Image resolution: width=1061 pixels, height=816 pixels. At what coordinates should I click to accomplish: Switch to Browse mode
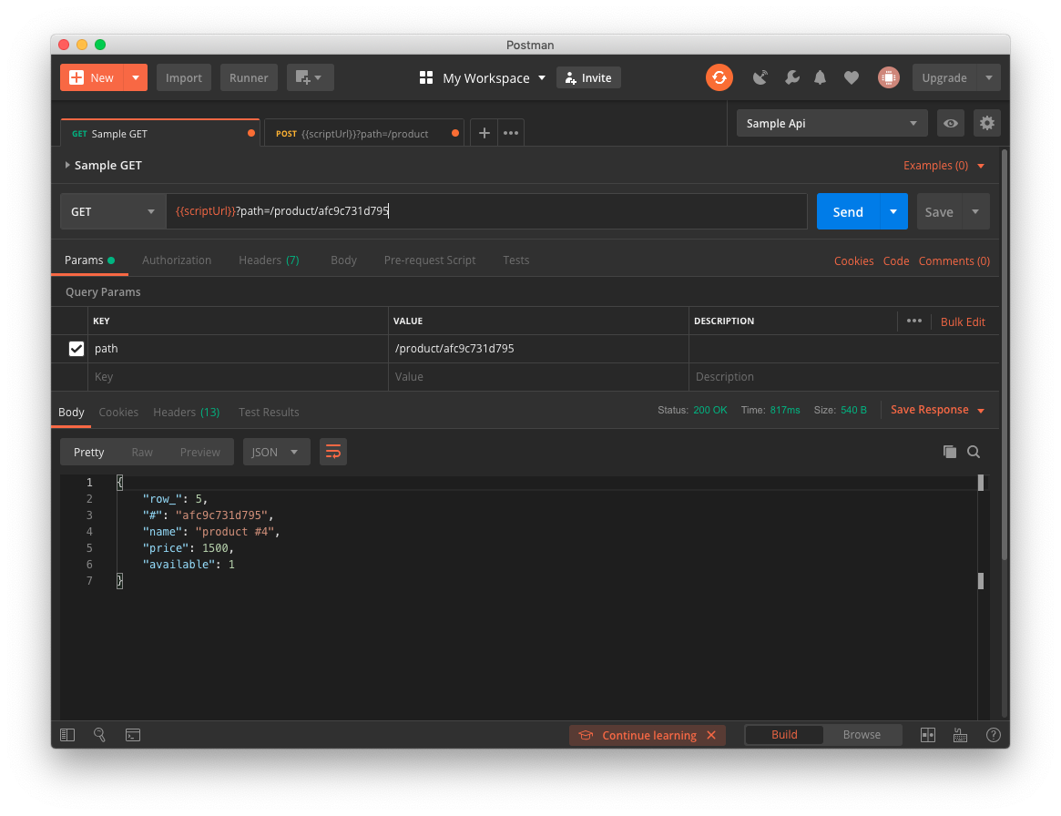tap(862, 735)
